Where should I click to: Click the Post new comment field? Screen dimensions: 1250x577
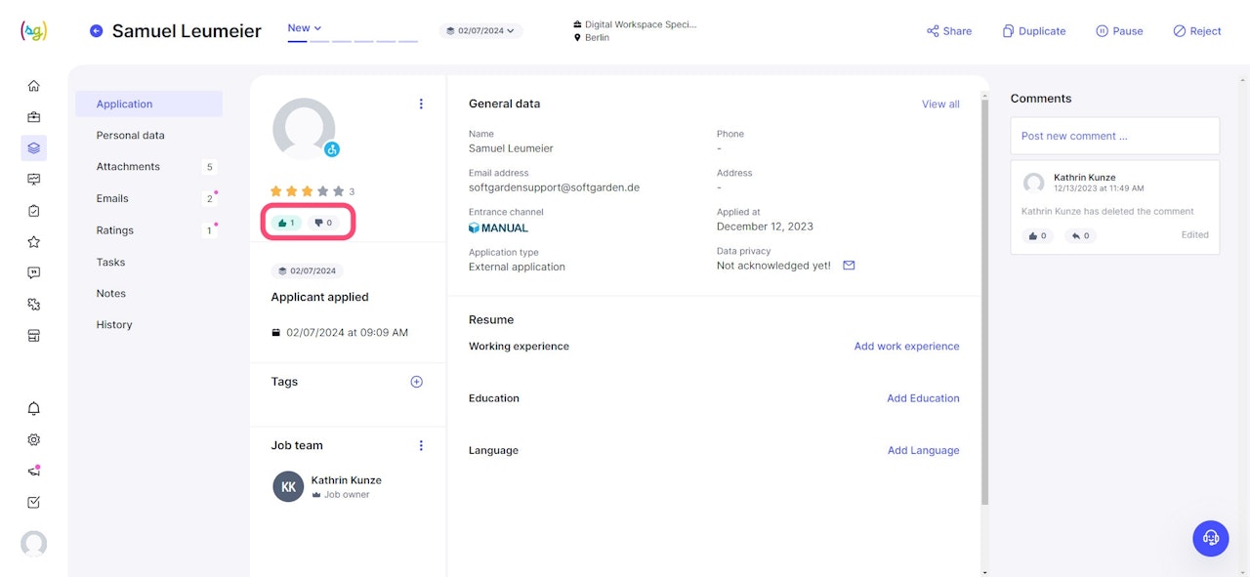click(1114, 136)
